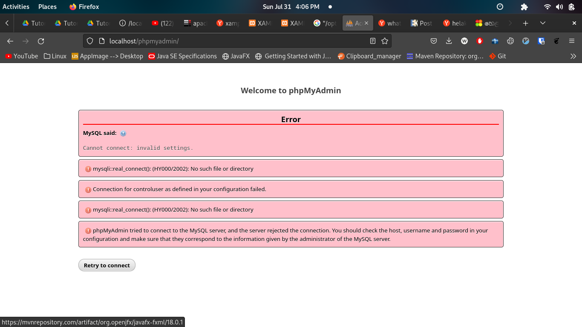Switch to the '/loca' tab
Screen dimensions: 582x327
point(130,23)
